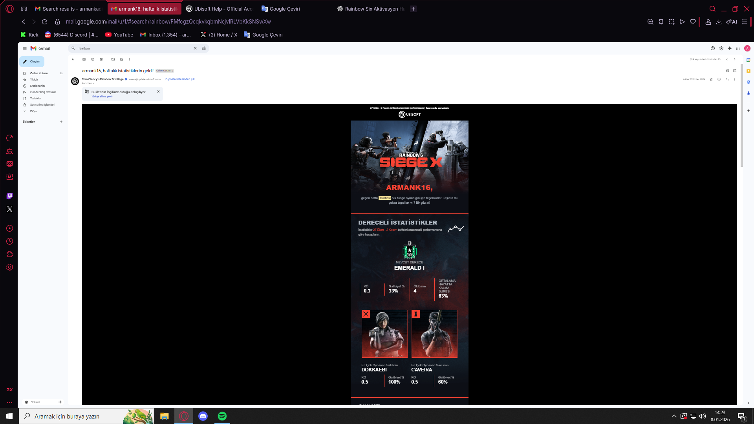Open the Google apps grid

pos(738,48)
